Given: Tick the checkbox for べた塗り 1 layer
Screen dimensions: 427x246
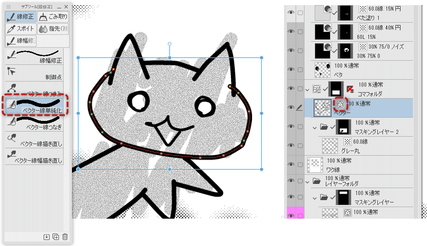Looking at the screenshot, I should (300, 13).
